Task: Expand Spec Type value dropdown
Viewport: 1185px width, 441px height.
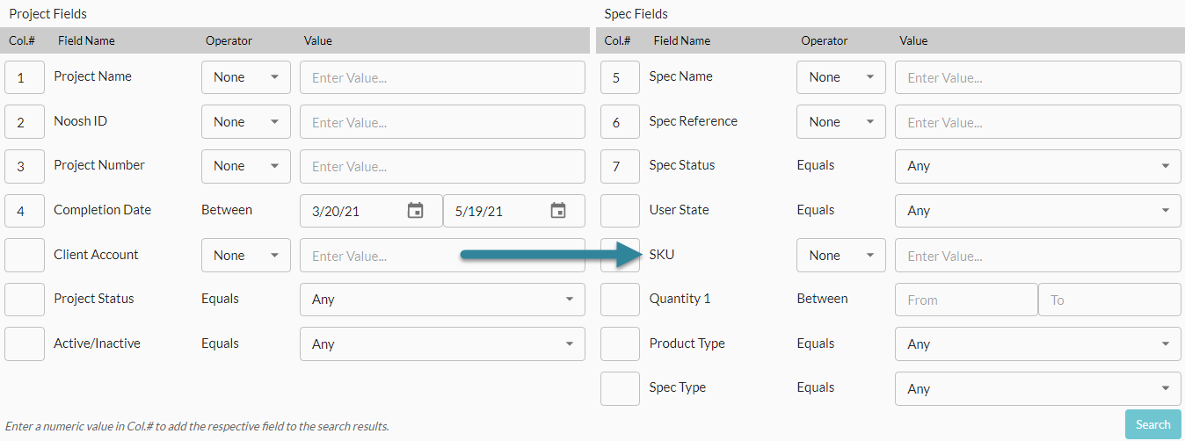Action: (x=1038, y=388)
